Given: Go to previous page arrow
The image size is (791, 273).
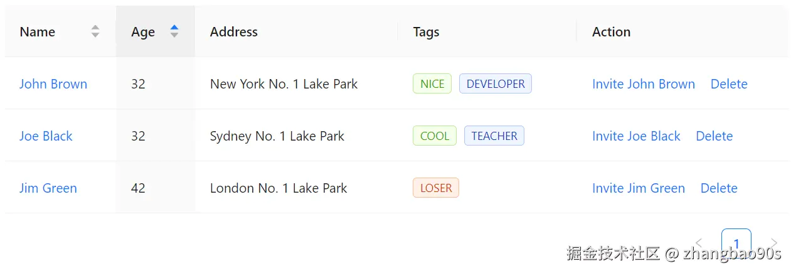Looking at the screenshot, I should tap(699, 243).
